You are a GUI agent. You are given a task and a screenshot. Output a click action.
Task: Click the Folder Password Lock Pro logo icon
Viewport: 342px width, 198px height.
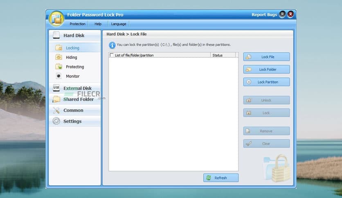pyautogui.click(x=56, y=19)
